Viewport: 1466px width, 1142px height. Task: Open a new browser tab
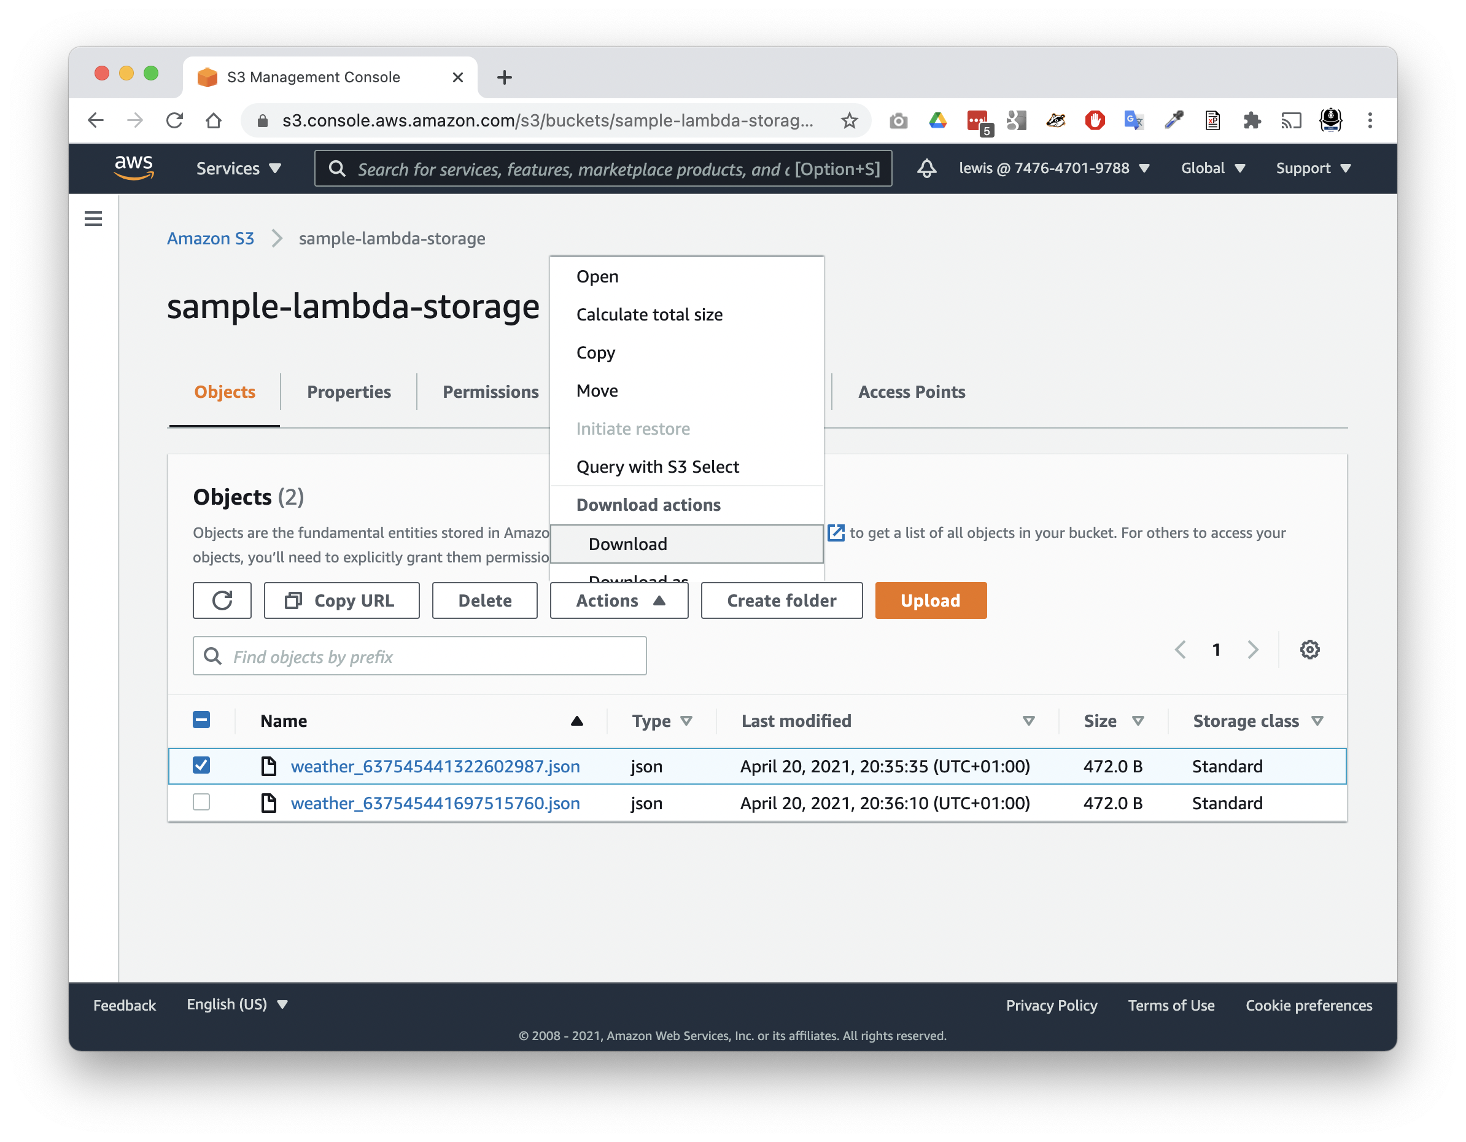[x=504, y=77]
